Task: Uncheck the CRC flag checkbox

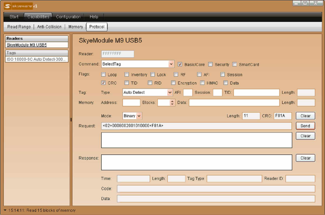Action: [103, 83]
